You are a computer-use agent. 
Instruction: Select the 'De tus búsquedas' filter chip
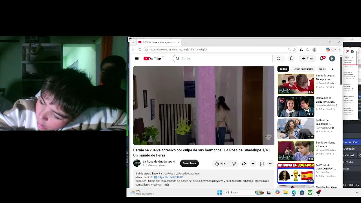click(303, 69)
